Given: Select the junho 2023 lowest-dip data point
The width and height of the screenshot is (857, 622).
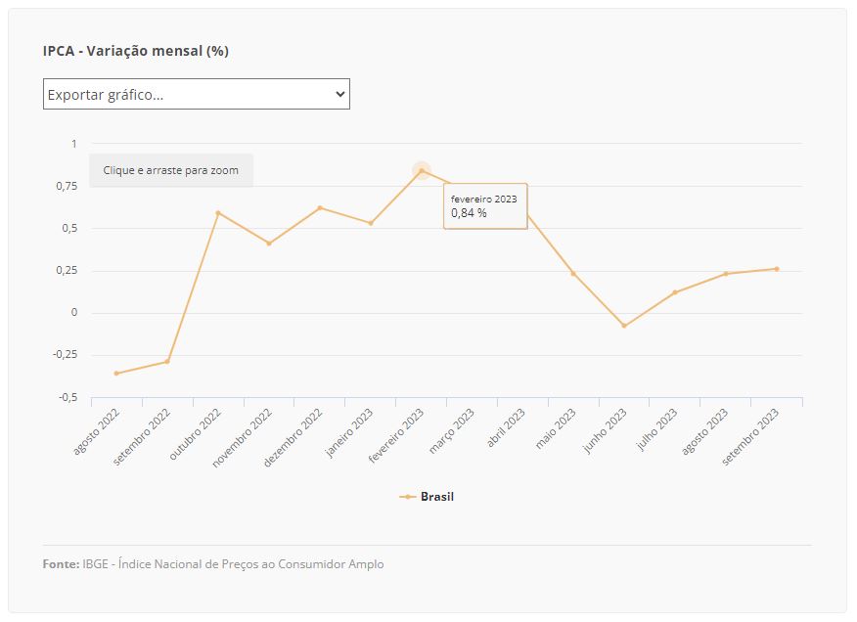Looking at the screenshot, I should [624, 326].
